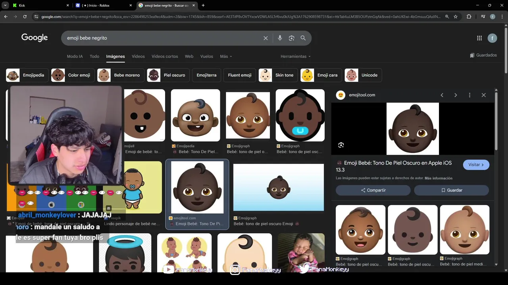Screen dimensions: 508x285
Task: Open preview panel three-dot options
Action: (470, 95)
